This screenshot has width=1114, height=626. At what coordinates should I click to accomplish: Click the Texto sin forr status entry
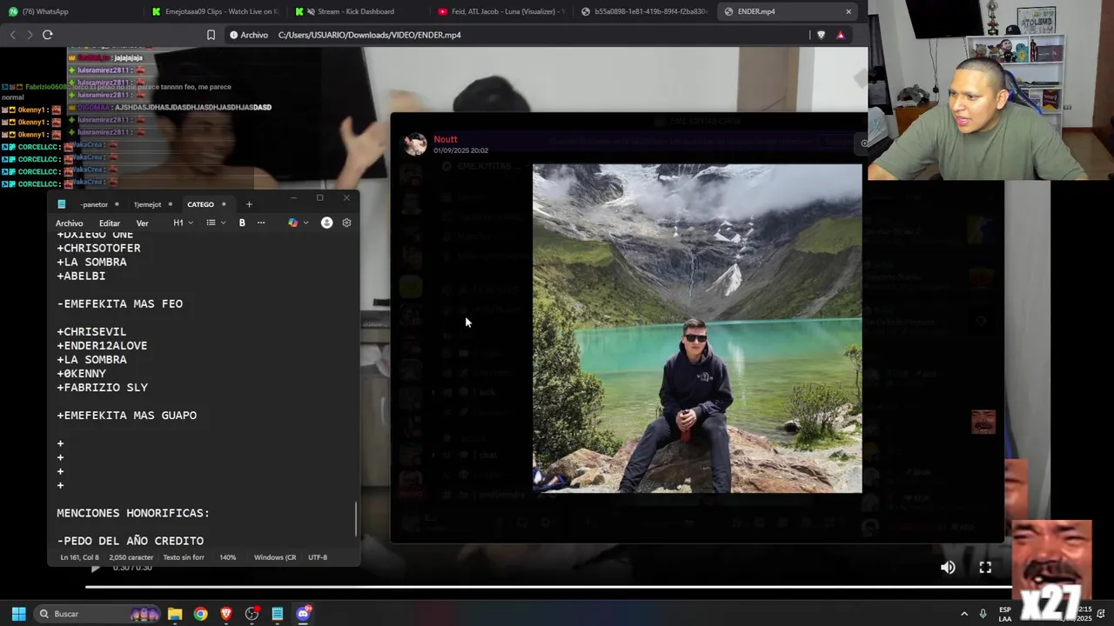click(x=184, y=557)
